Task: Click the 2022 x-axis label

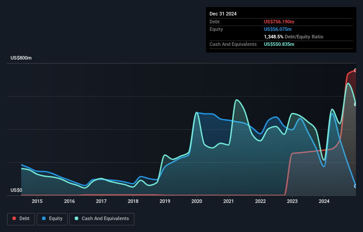Action: click(x=260, y=201)
